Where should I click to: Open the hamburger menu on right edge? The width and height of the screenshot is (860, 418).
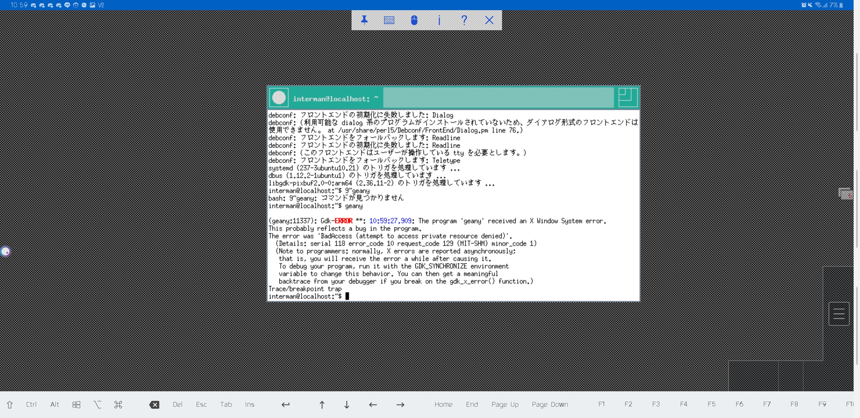click(x=838, y=313)
